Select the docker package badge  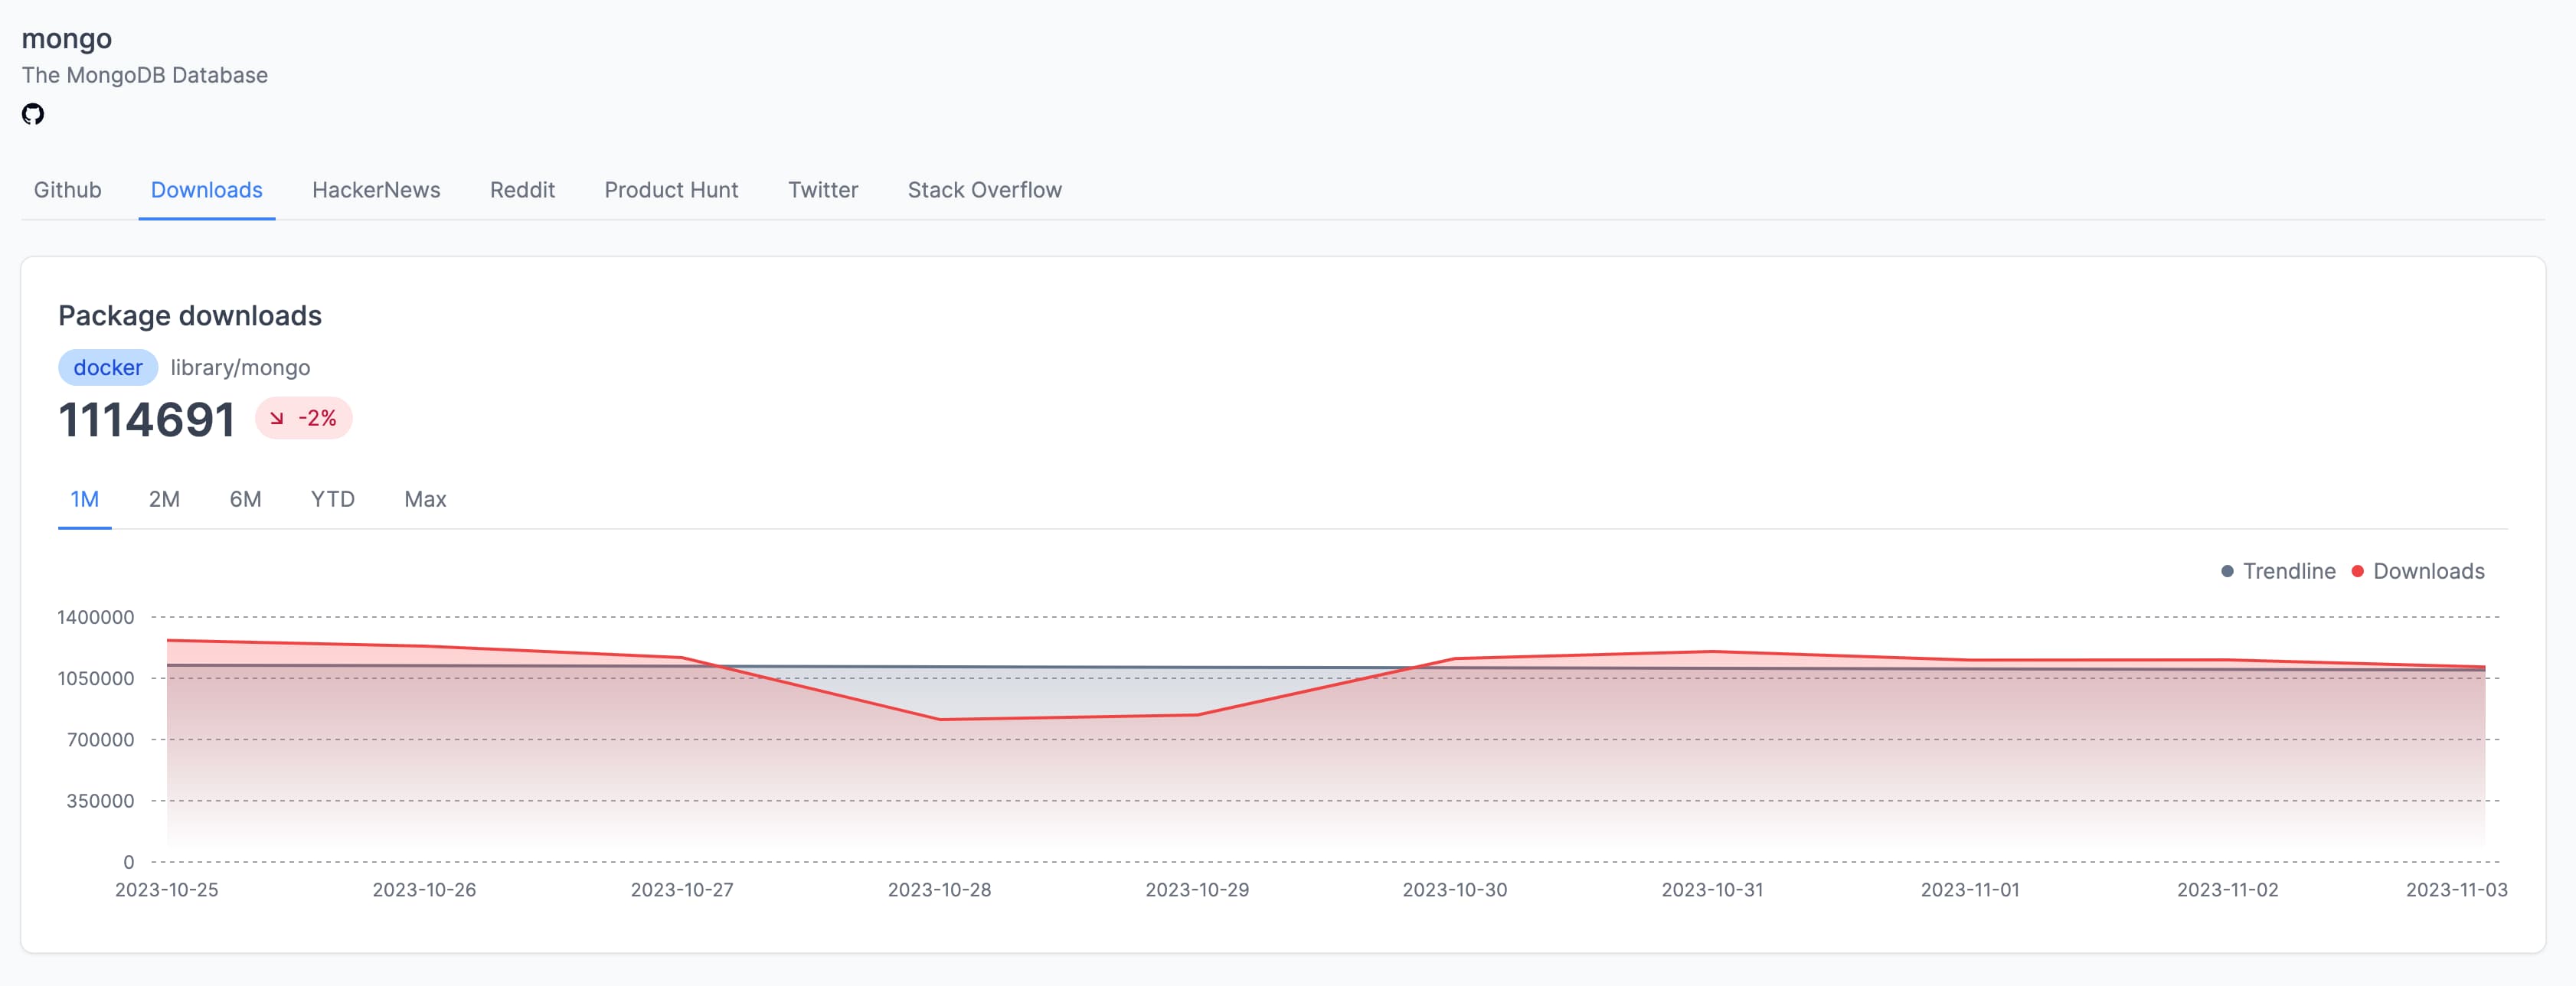tap(107, 367)
